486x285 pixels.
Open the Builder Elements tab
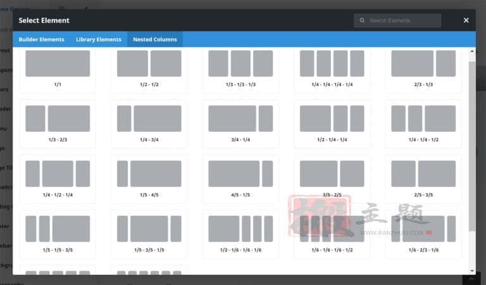41,39
